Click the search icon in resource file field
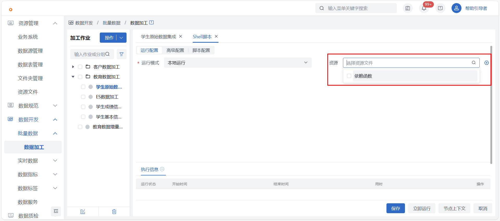The image size is (500, 221). tap(474, 63)
